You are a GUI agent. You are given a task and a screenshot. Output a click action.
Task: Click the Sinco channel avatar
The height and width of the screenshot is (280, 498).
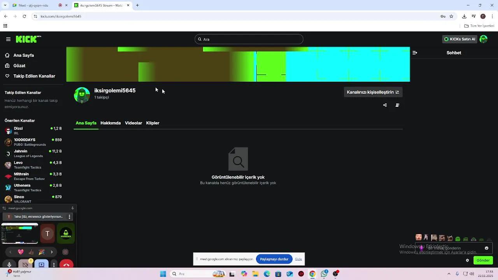[8, 199]
